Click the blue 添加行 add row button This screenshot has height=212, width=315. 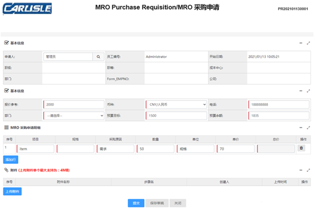pos(11,159)
